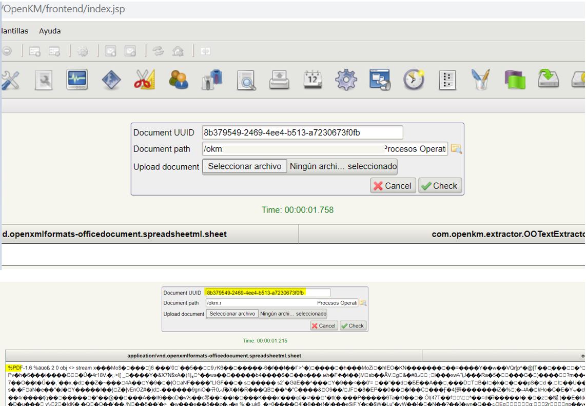
Task: Click the yellow-highlighted Document UUID field
Action: (256, 293)
